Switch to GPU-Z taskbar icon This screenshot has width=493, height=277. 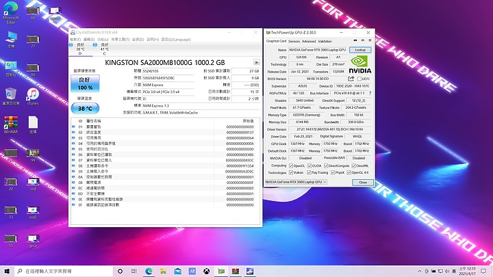coord(221,271)
